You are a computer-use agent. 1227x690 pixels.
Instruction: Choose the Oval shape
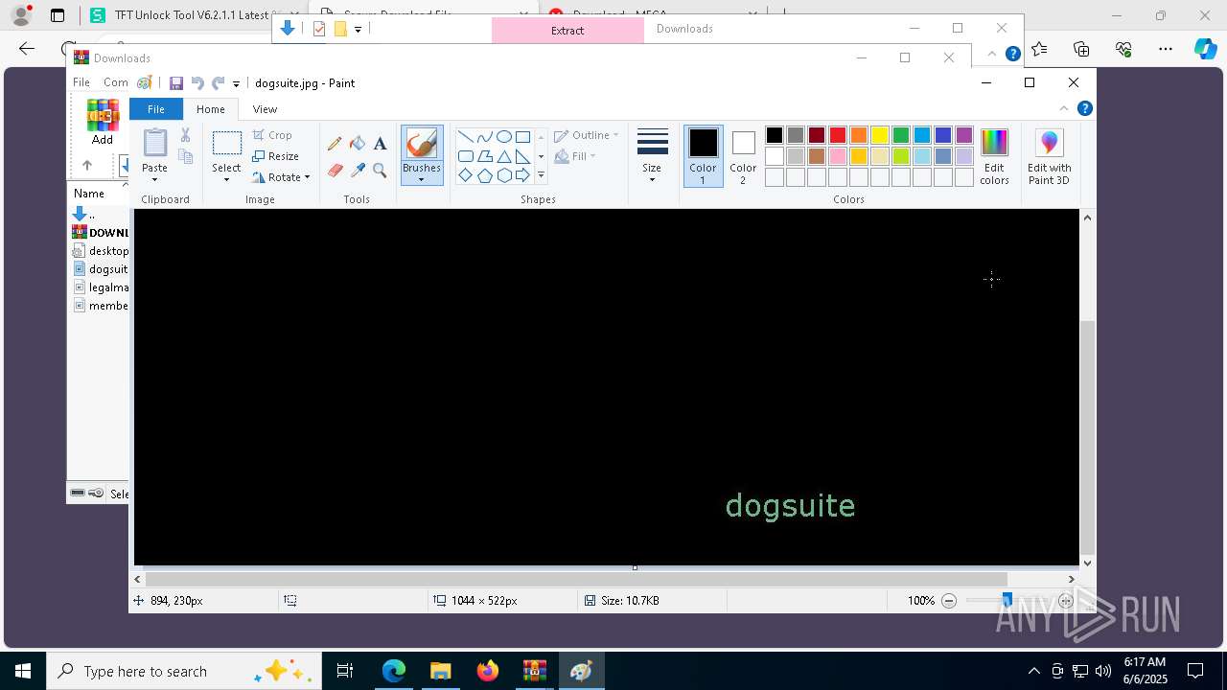click(503, 136)
